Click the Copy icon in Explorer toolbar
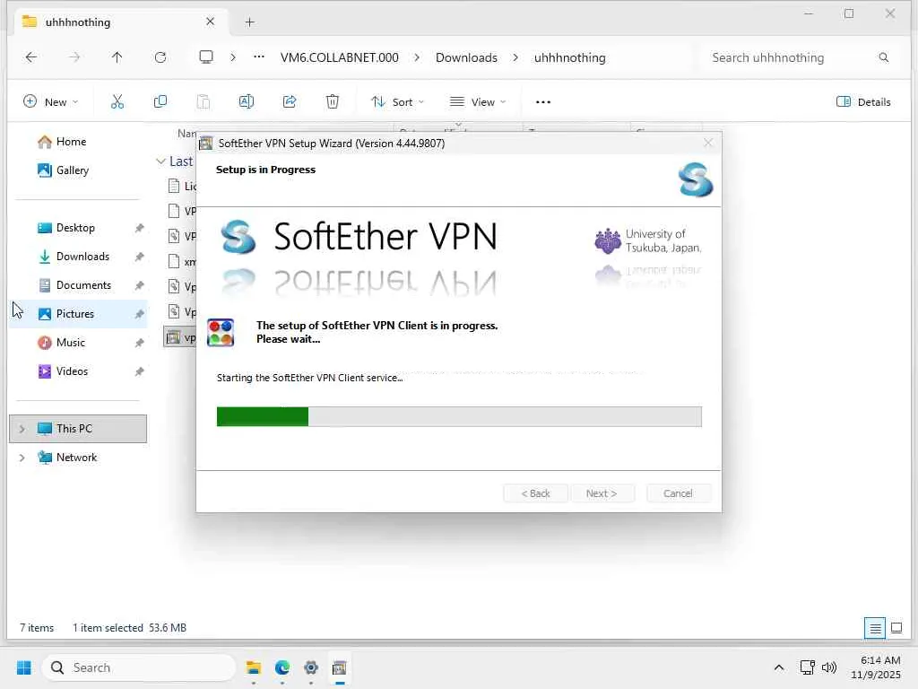Screen dimensions: 918x689 coord(160,102)
